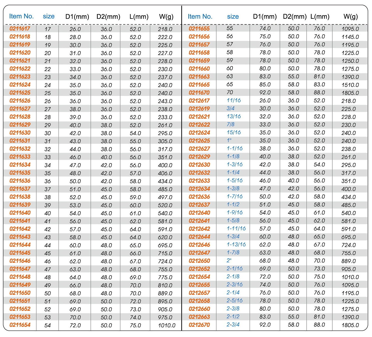Viewport: 372px width, 337px height.
Task: Select item number 0211630
Action: tap(20, 133)
